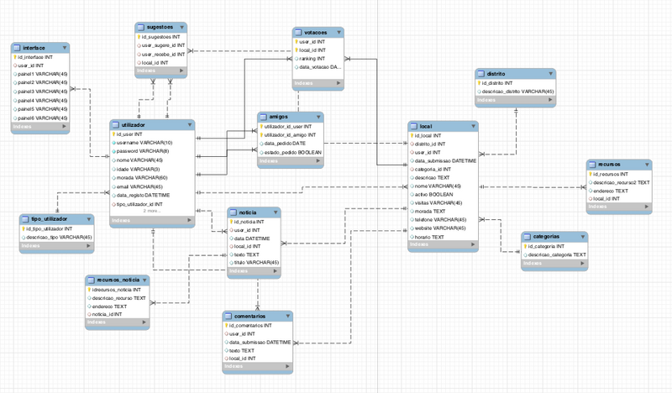Show hidden columns via "2 more..." in utilizador
The width and height of the screenshot is (672, 393).
pyautogui.click(x=152, y=212)
